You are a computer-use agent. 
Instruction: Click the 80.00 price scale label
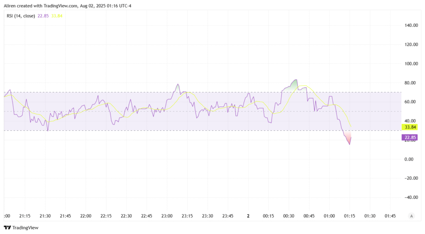pyautogui.click(x=410, y=83)
